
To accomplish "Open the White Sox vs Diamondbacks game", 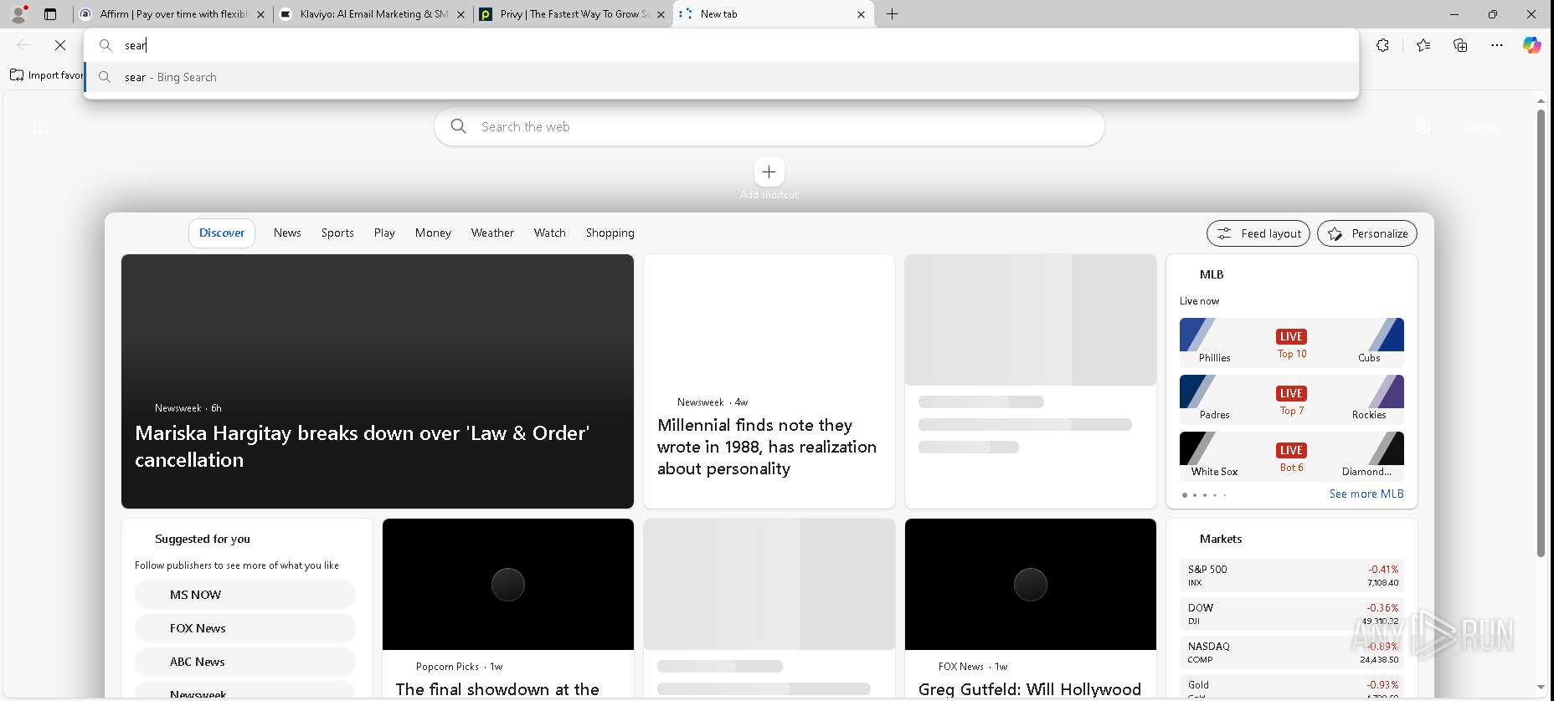I will (x=1292, y=456).
